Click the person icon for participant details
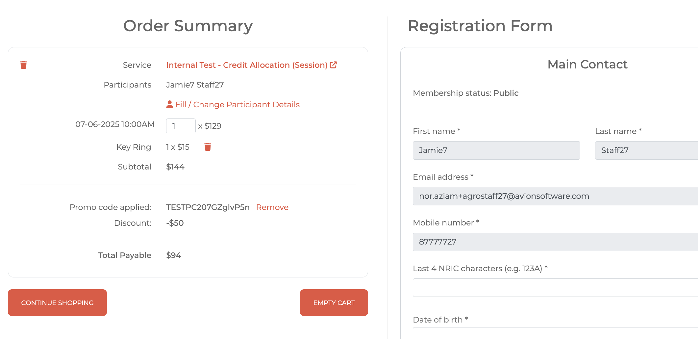698x339 pixels. [x=169, y=104]
